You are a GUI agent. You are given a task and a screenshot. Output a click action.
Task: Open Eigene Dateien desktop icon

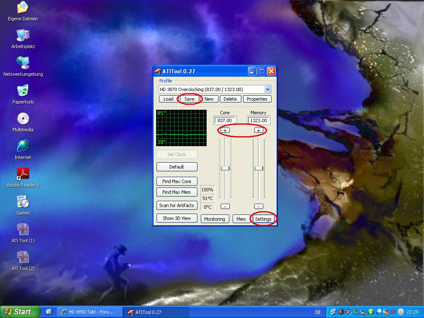(x=23, y=11)
